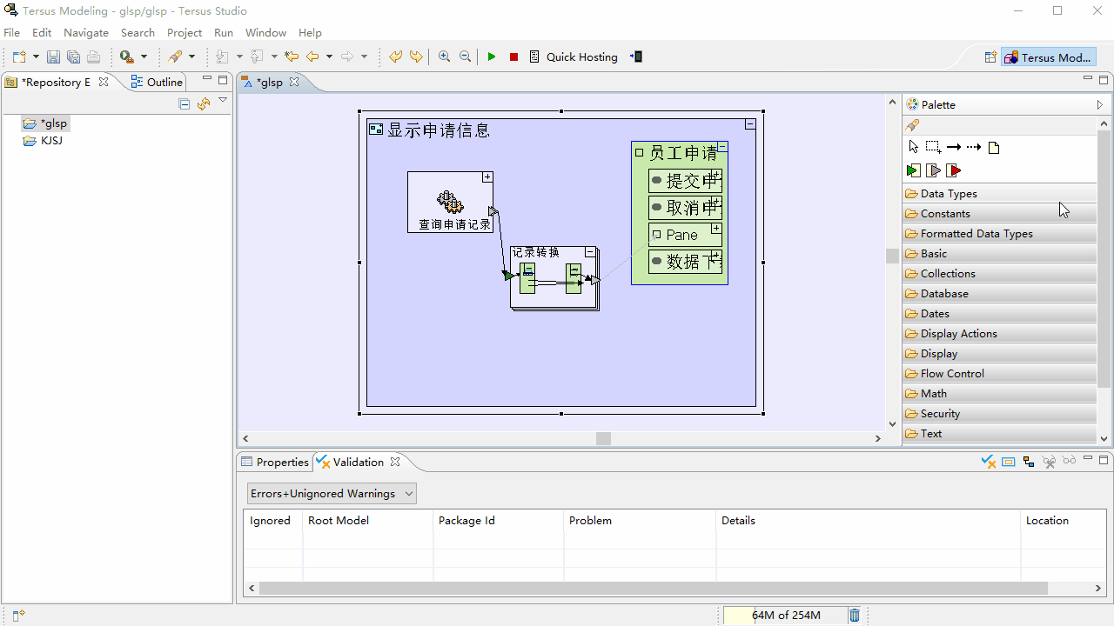The height and width of the screenshot is (626, 1114).
Task: Click the Redo arrow icon in the toolbar
Action: 416,57
